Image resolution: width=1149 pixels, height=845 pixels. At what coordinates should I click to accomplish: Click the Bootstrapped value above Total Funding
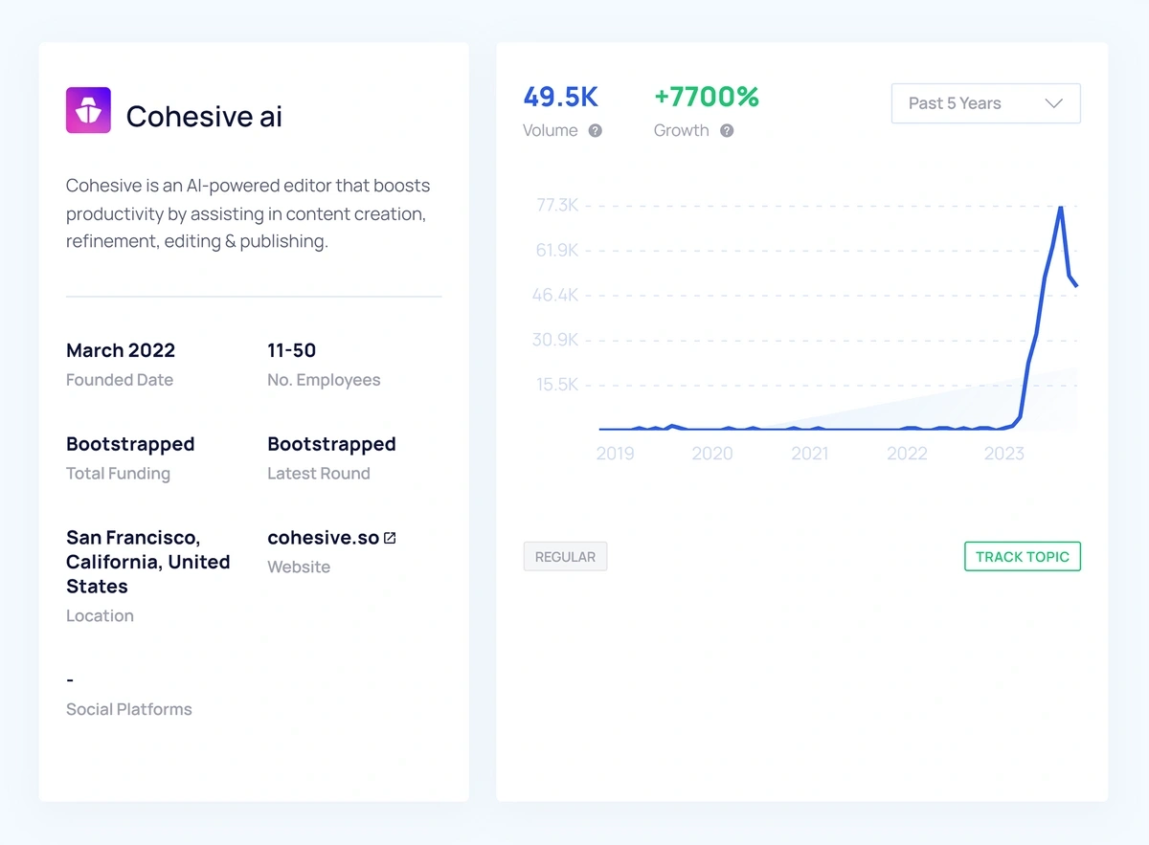pyautogui.click(x=130, y=444)
